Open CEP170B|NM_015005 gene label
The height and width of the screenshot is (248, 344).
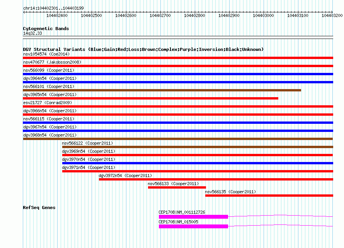(178, 222)
